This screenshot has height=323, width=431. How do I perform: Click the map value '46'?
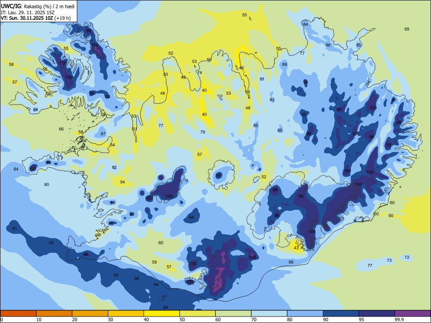coord(241,68)
